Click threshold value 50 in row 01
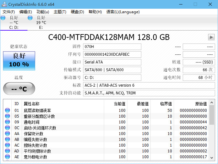This screenshot has width=218, height=164. click(170, 111)
